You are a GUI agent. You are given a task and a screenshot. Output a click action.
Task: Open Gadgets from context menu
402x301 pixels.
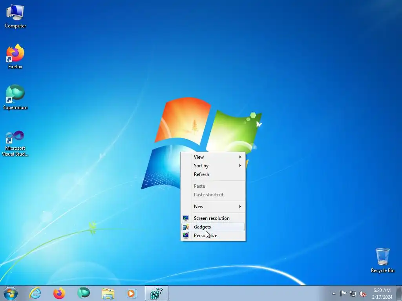click(213, 227)
